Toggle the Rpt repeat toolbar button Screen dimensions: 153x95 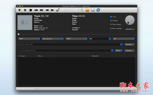point(71,10)
